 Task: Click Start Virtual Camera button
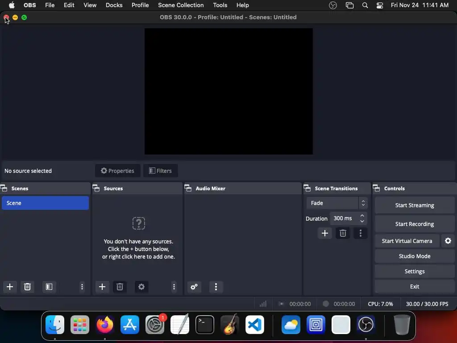pyautogui.click(x=407, y=241)
